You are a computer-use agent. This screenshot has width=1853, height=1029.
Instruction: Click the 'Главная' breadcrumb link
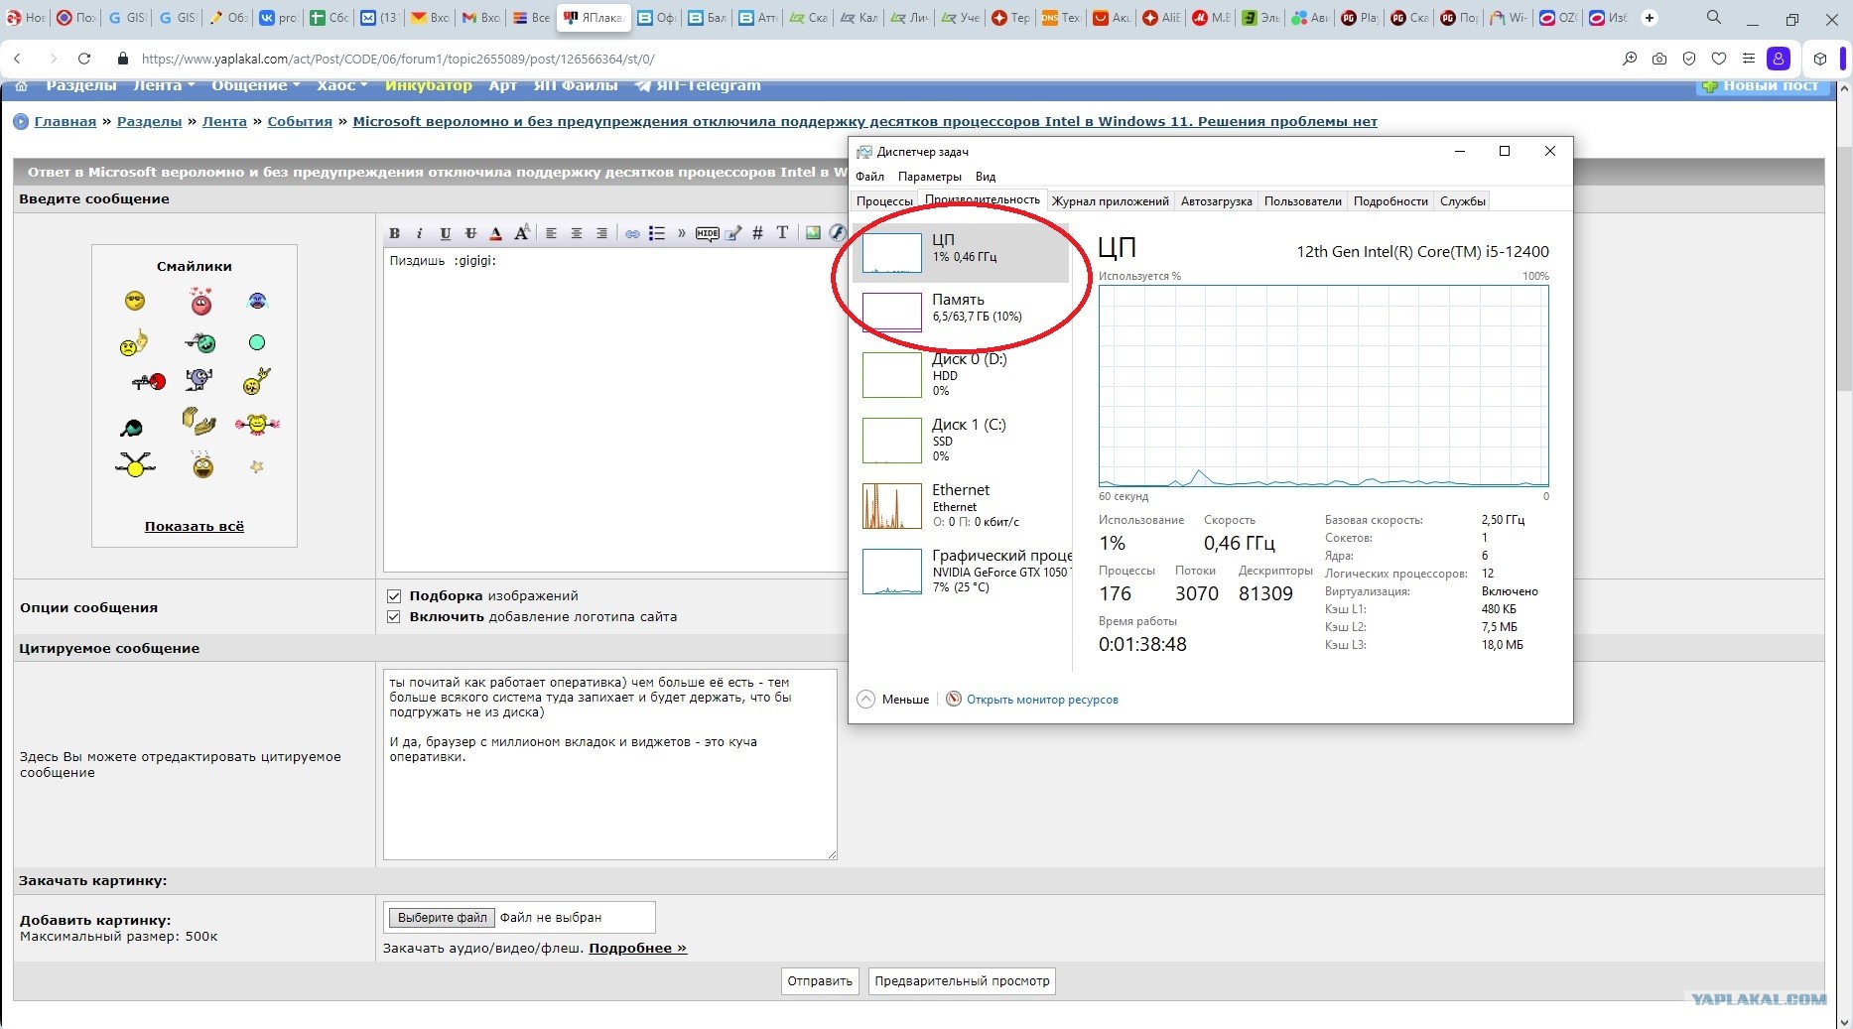pos(66,122)
